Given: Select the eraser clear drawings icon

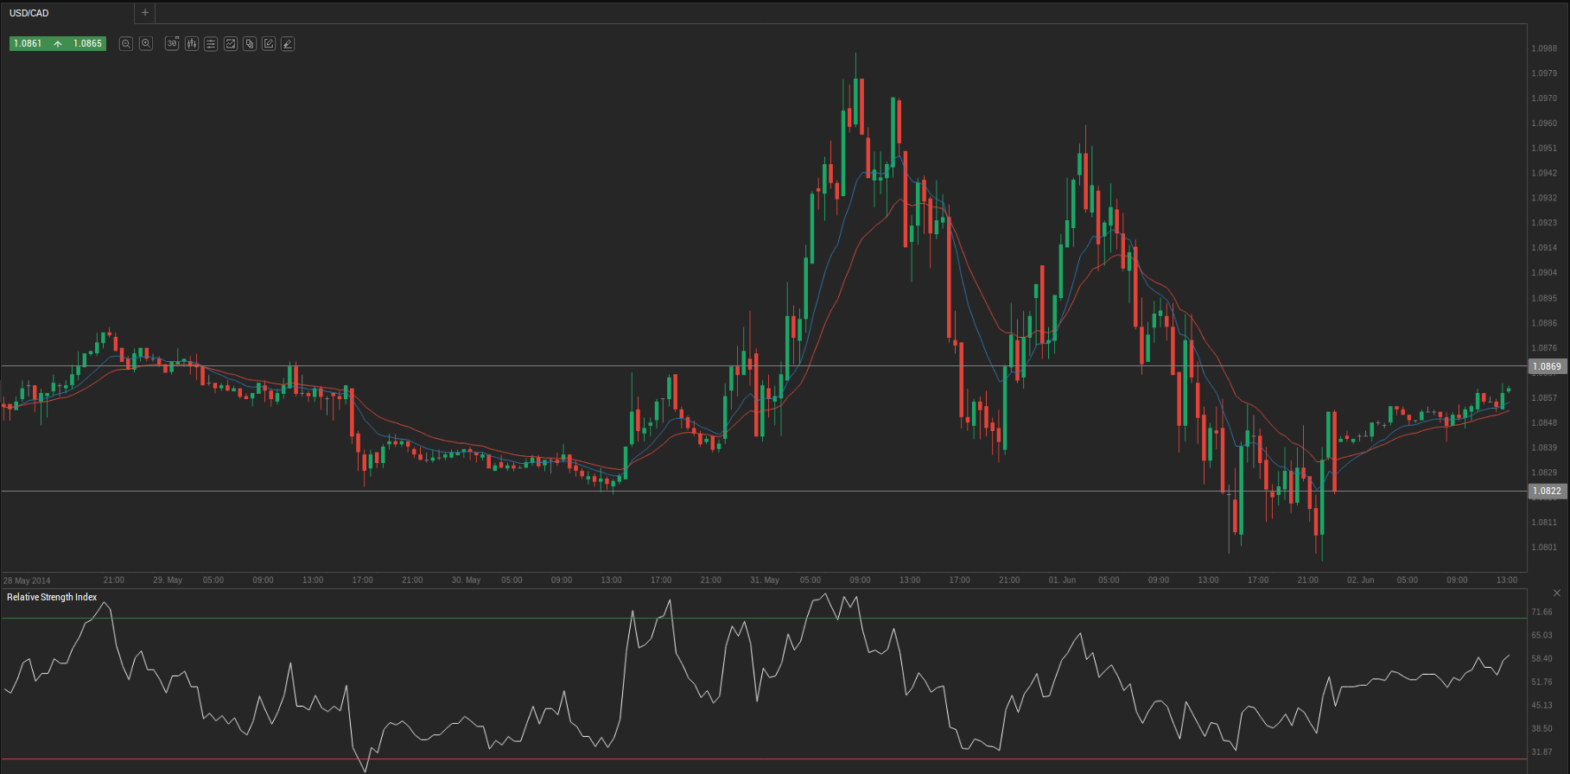Looking at the screenshot, I should (288, 43).
